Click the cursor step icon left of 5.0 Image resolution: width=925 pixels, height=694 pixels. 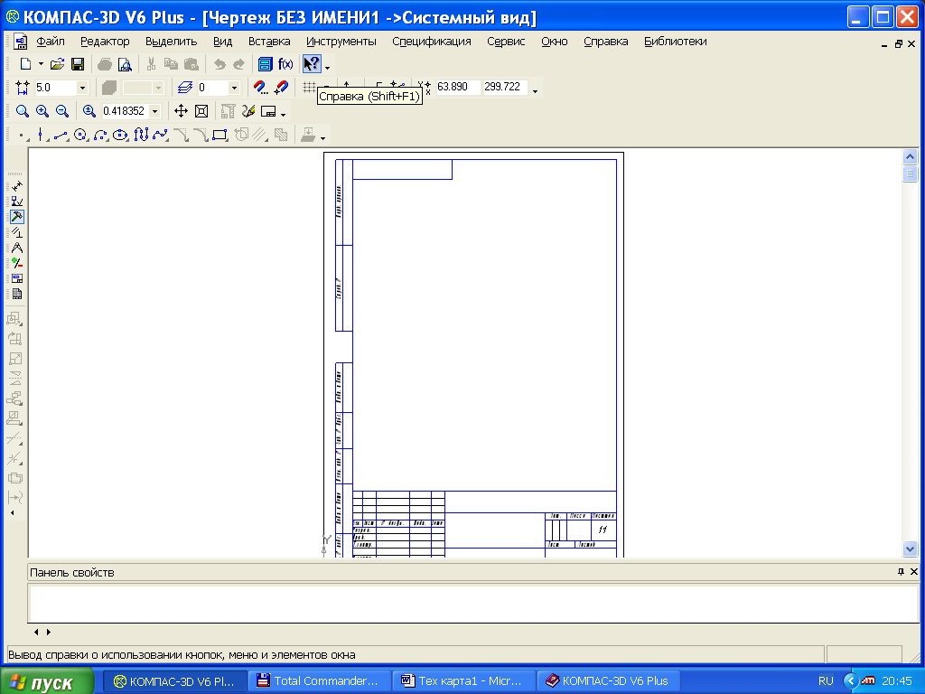point(23,88)
